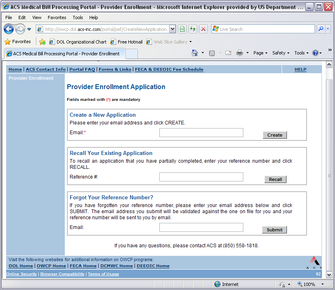Click the browser Forward arrow button
The image size is (335, 290).
click(20, 29)
